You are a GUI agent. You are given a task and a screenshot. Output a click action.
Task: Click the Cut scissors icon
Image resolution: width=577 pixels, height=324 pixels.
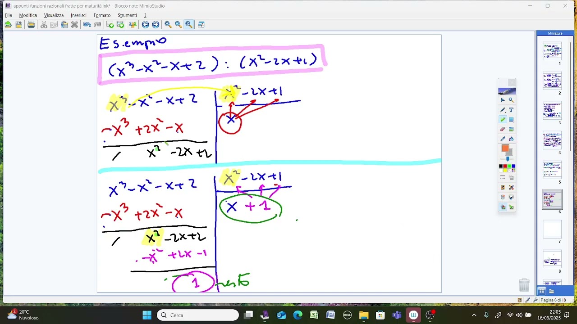44,25
